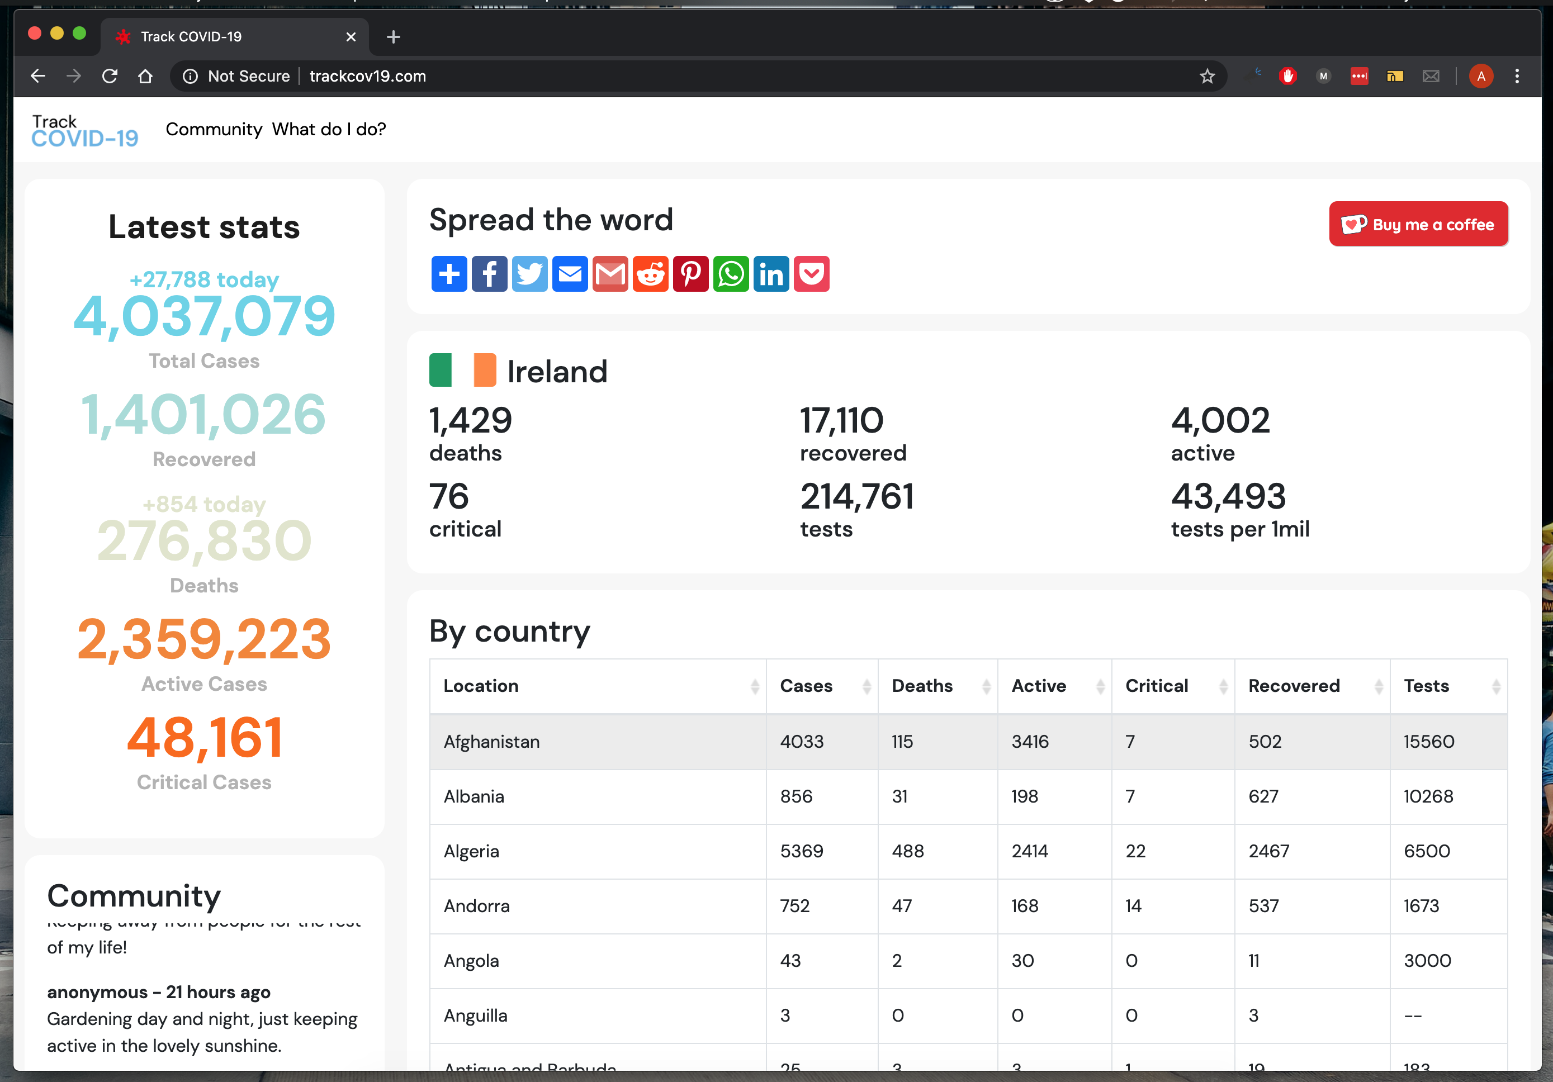Share to Reddit
This screenshot has width=1553, height=1082.
[x=650, y=274]
